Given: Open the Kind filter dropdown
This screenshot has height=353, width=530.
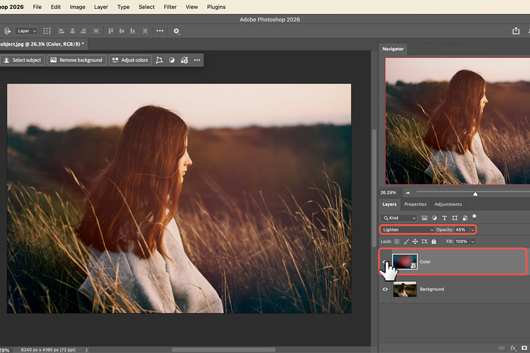Looking at the screenshot, I should 399,218.
